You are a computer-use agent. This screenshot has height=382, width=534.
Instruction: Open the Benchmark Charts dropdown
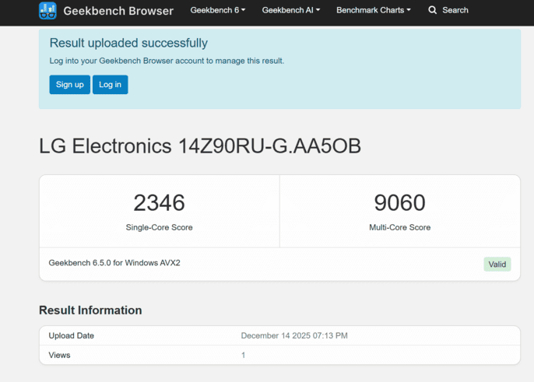pos(373,10)
